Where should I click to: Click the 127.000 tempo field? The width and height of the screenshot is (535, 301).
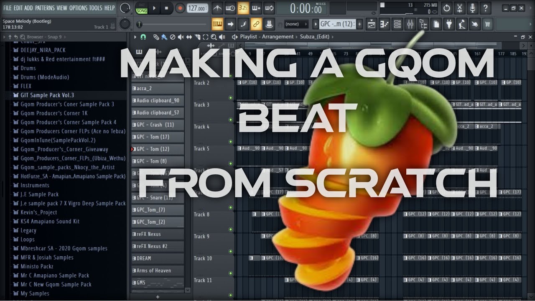coord(197,8)
